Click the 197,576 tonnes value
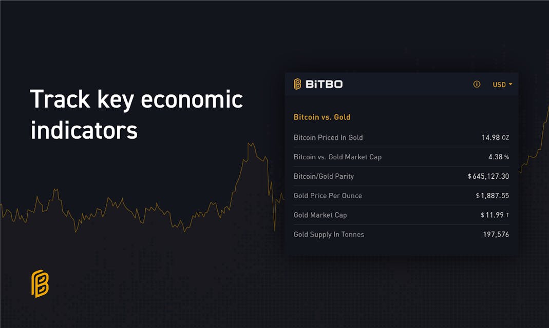The width and height of the screenshot is (549, 328). click(x=496, y=234)
